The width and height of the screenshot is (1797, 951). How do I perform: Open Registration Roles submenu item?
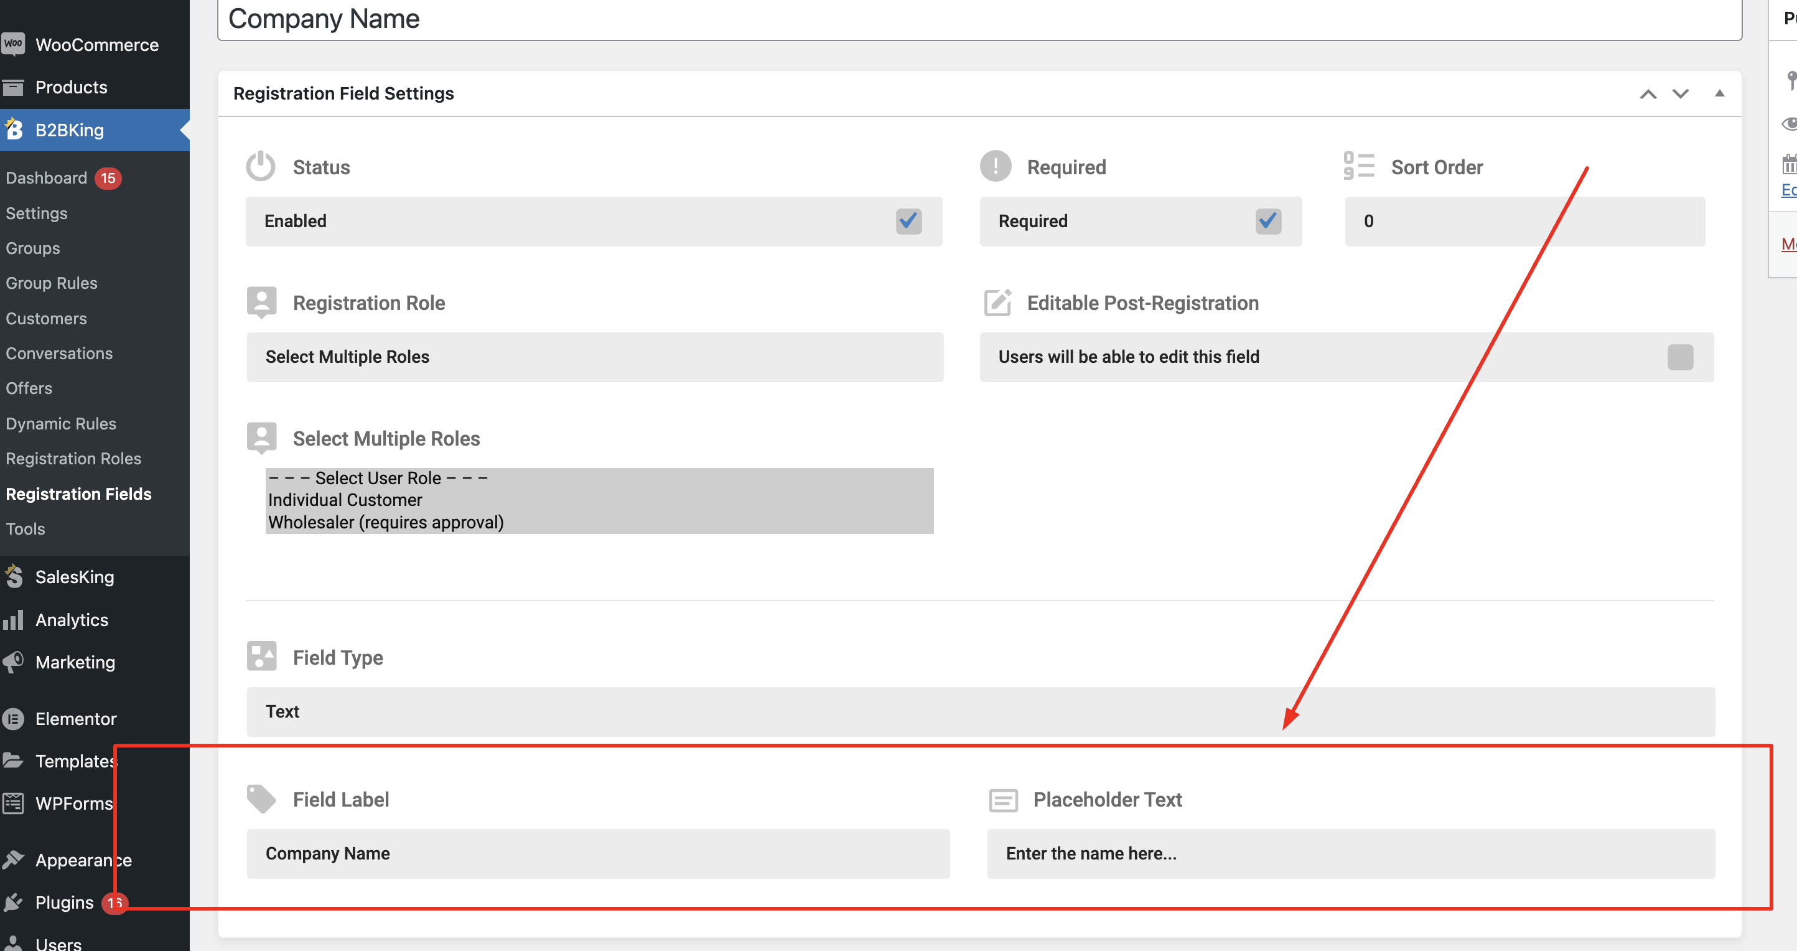[x=73, y=459]
